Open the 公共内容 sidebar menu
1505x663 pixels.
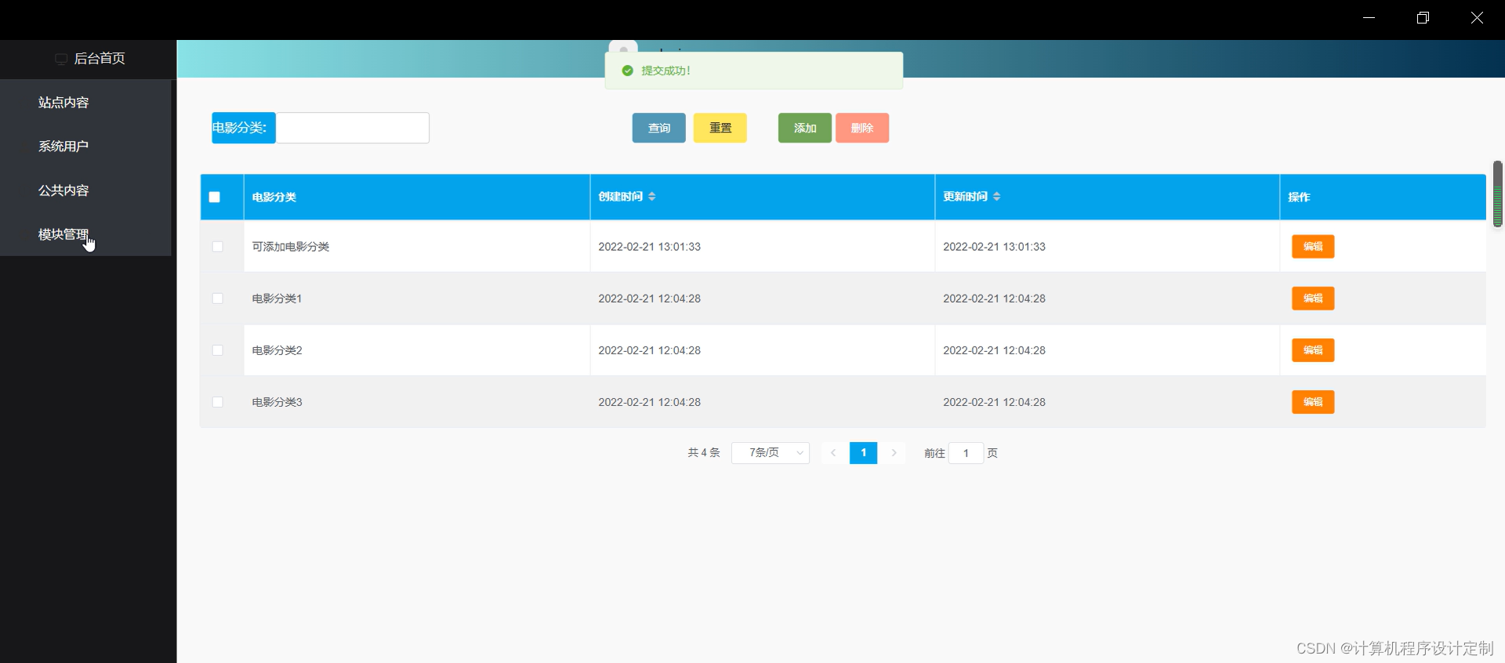(x=63, y=190)
